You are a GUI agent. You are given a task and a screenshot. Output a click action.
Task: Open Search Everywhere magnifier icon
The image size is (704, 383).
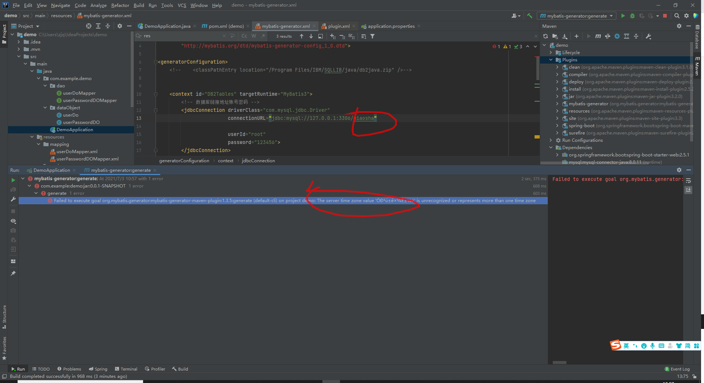click(677, 16)
